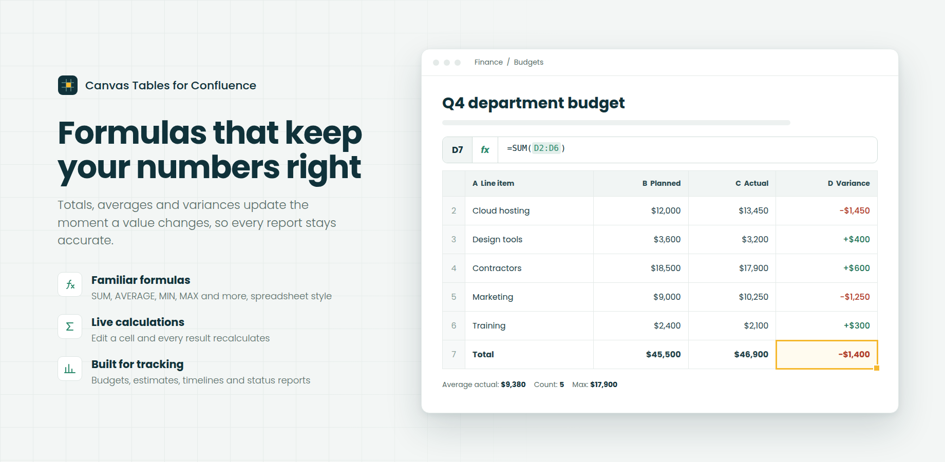Click the +$600 variance cell

(827, 268)
